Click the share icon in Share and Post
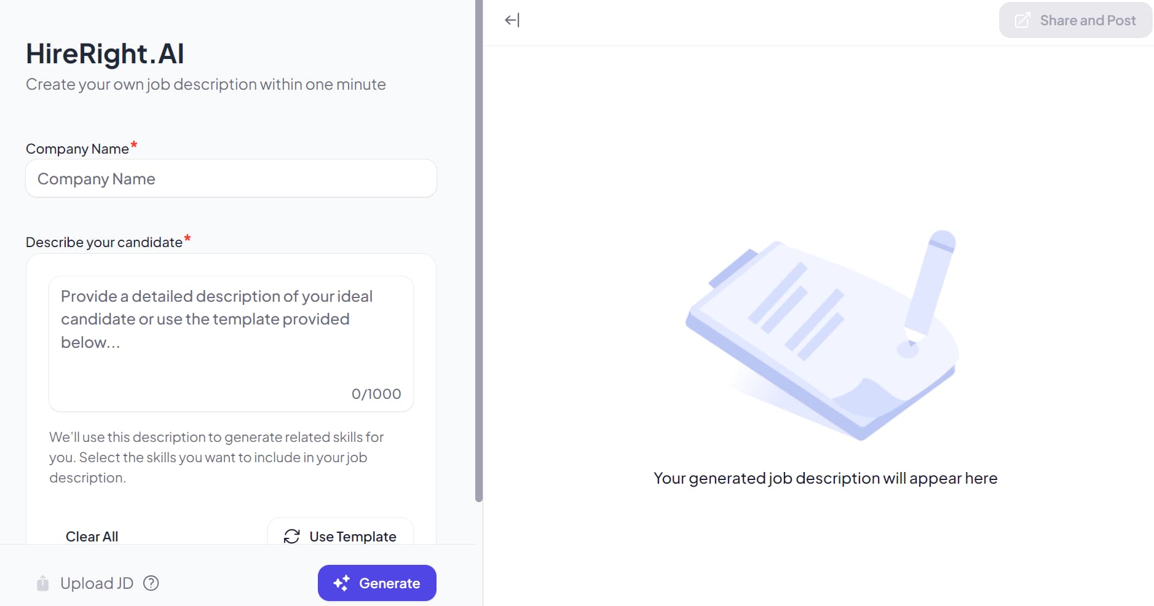Viewport: 1154px width, 606px height. coord(1021,20)
